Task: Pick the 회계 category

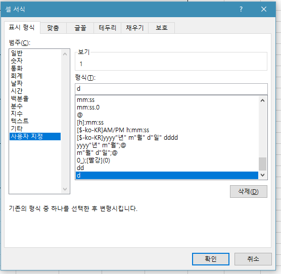Action: (35, 76)
